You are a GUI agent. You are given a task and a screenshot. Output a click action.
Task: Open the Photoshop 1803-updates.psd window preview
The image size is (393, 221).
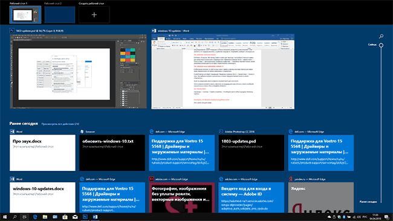78,71
